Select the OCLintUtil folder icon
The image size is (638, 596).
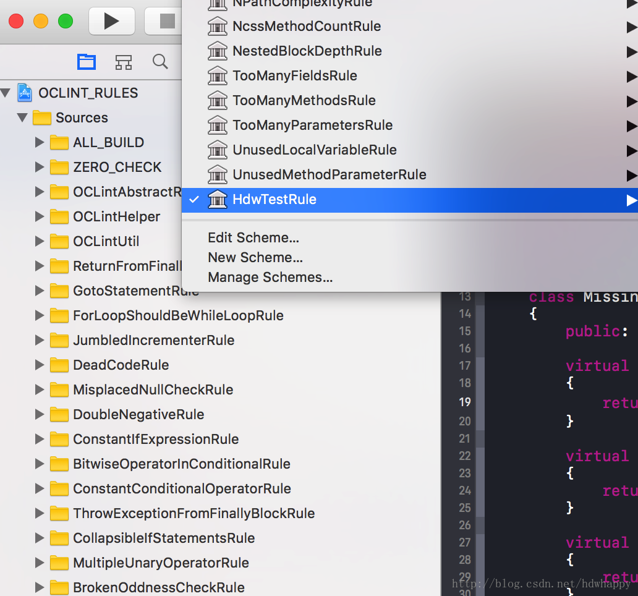59,241
